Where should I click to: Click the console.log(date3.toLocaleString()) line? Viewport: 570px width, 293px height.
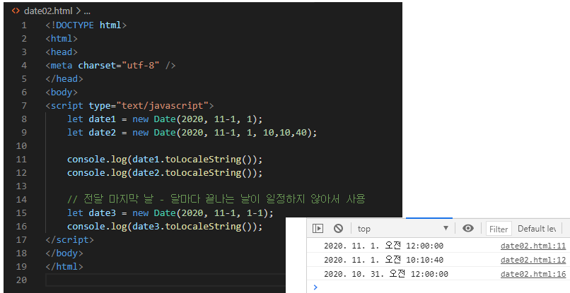click(x=165, y=226)
